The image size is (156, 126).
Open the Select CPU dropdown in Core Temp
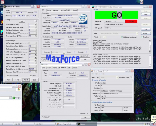(117, 77)
